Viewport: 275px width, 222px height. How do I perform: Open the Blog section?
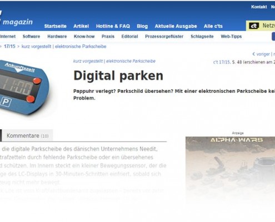coord(142,26)
